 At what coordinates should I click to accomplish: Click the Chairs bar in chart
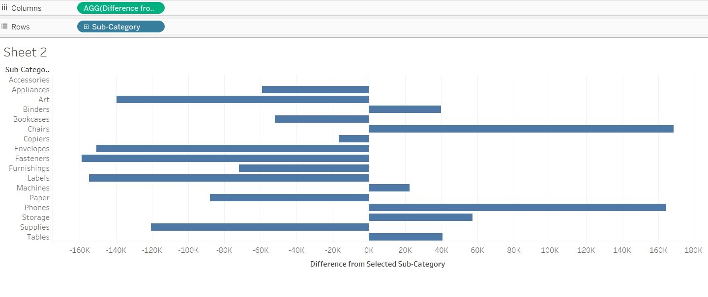tap(521, 129)
